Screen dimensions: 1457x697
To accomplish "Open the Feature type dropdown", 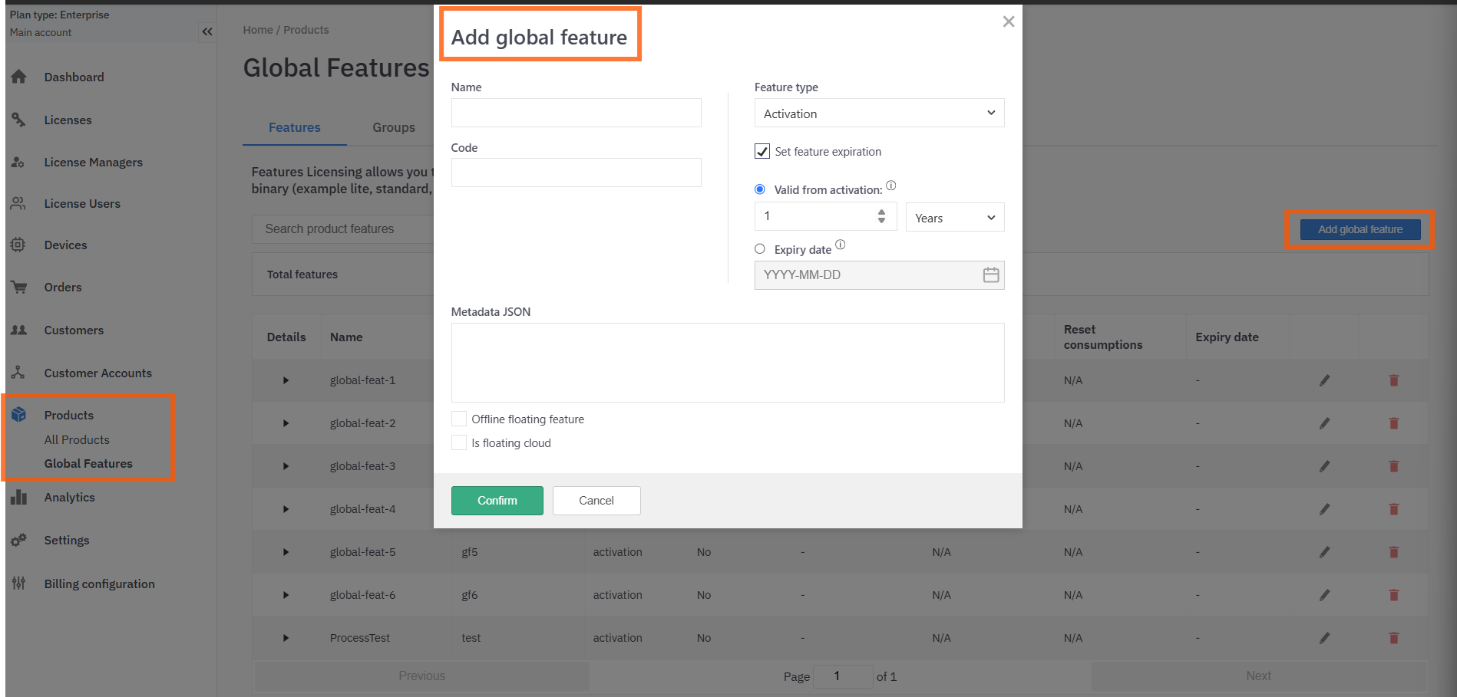I will coord(879,113).
